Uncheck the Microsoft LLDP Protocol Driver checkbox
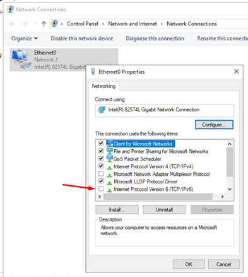248x277 pixels. [x=101, y=181]
